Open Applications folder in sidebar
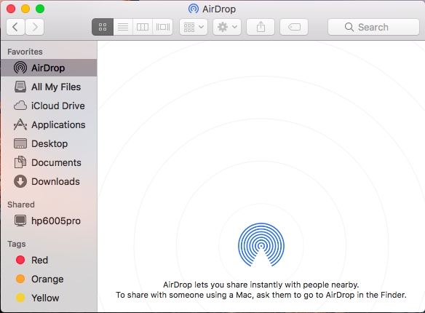 pos(49,124)
